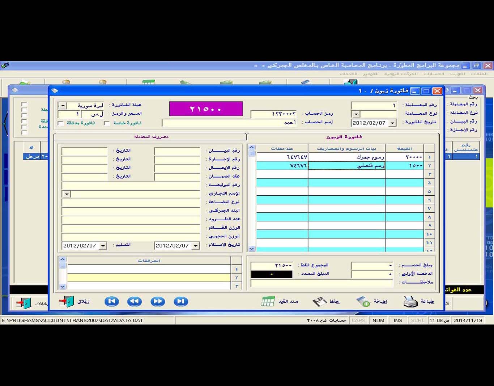
Task: Switch to مصروف المعاملة tab
Action: tap(151, 137)
